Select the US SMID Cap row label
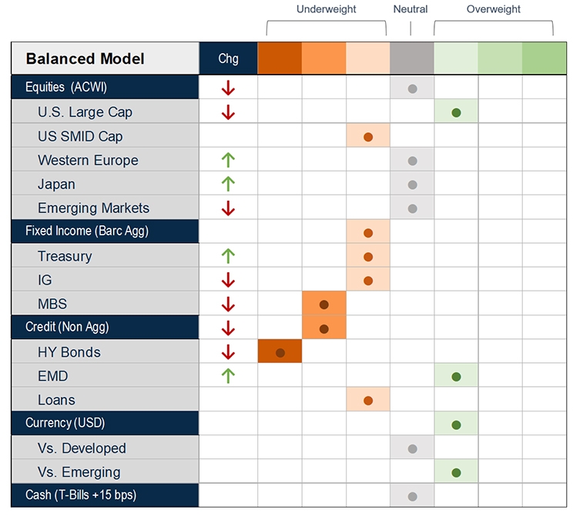Image resolution: width=573 pixels, height=516 pixels. click(x=80, y=136)
